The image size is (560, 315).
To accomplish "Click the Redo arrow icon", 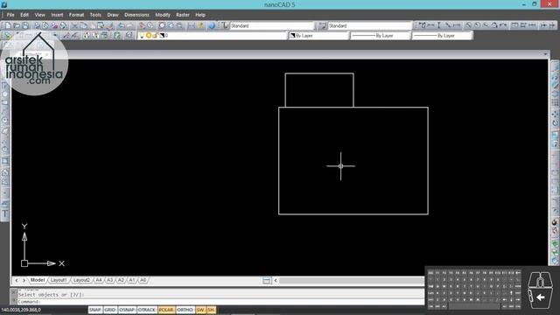I will 129,25.
